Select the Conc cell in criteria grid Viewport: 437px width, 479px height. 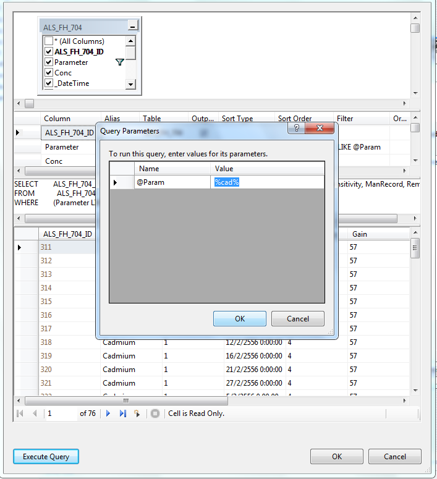click(69, 161)
